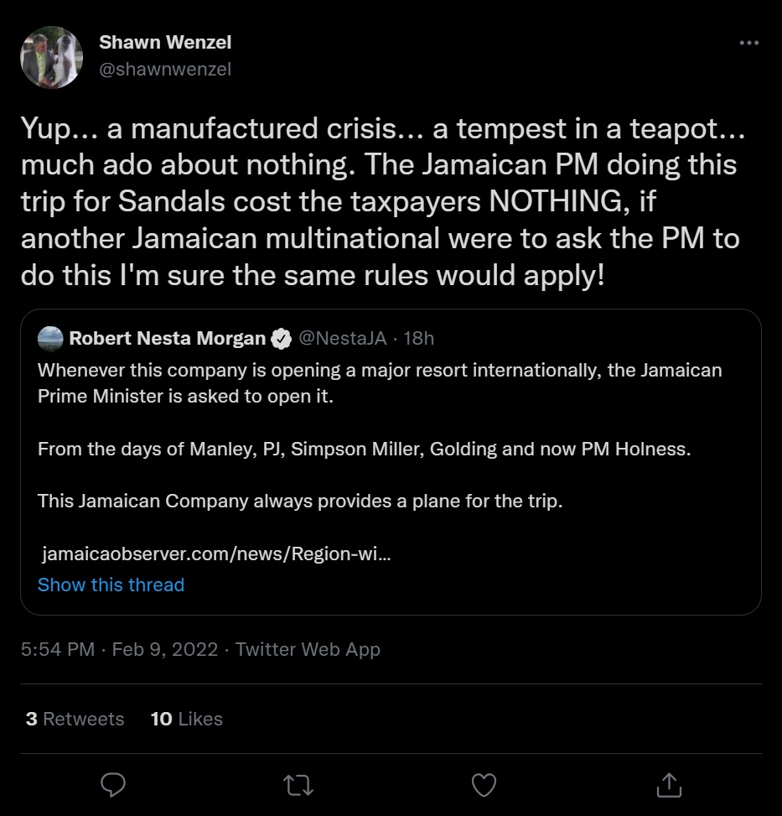
Task: View the 10 Likes list
Action: (x=186, y=719)
